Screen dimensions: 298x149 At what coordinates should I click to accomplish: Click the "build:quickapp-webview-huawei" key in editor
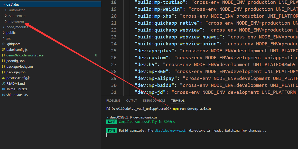click(x=179, y=37)
